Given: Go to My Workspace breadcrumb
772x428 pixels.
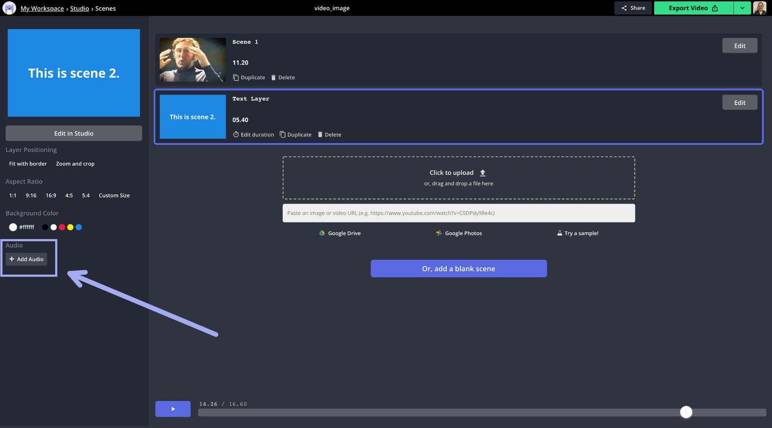Looking at the screenshot, I should pyautogui.click(x=42, y=9).
